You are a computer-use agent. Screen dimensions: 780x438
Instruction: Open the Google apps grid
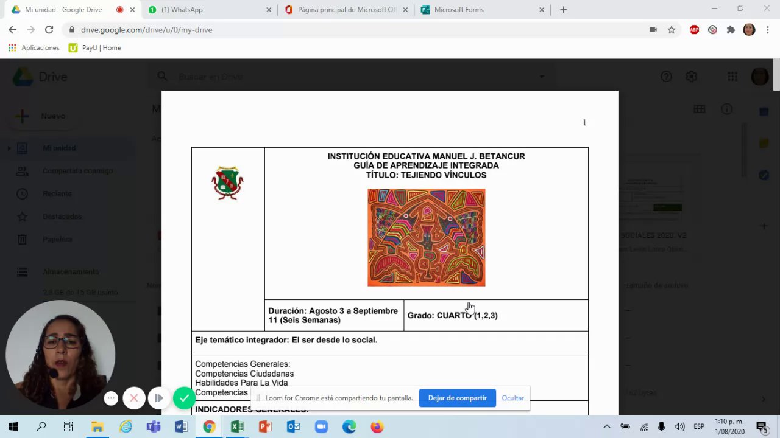[x=732, y=77]
